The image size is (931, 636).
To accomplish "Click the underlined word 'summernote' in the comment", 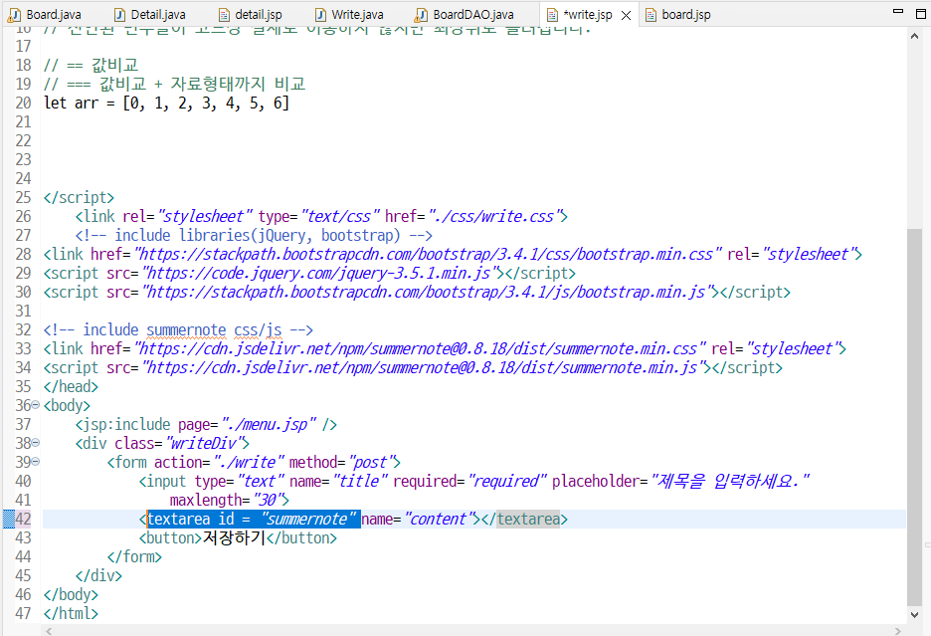I will 186,329.
